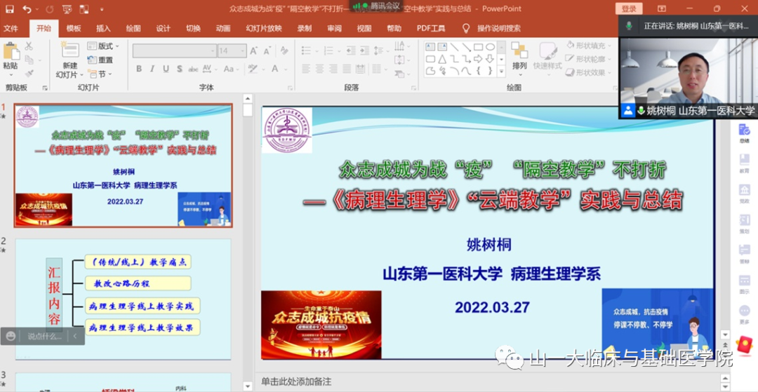Expand the Layout (版式) dropdown

tap(104, 46)
